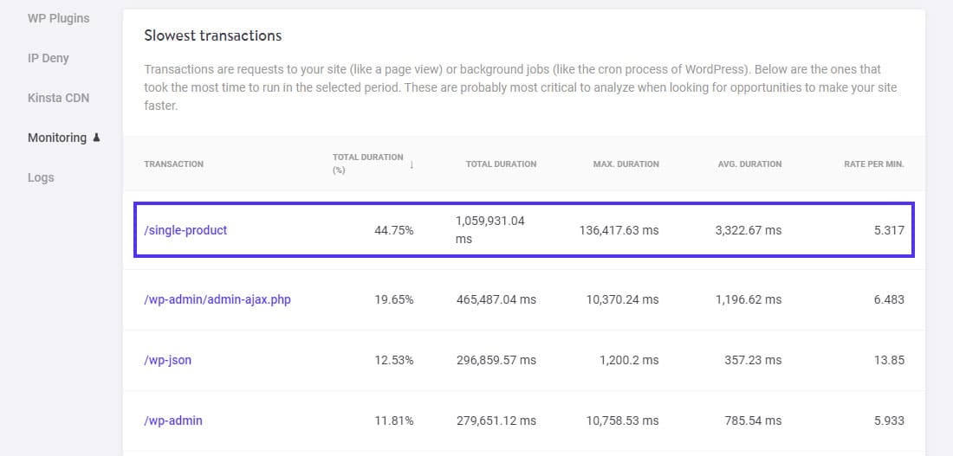Sort by the Transaction column header
The image size is (953, 456).
(x=173, y=164)
